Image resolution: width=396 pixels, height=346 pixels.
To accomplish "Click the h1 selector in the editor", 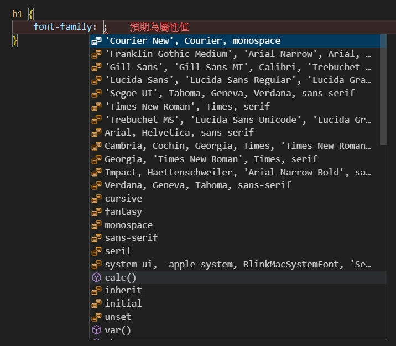I will click(x=18, y=14).
